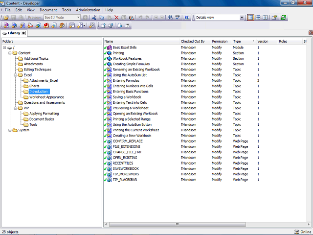Select the Questions and Assessments folder
This screenshot has height=235, width=313.
(x=45, y=102)
